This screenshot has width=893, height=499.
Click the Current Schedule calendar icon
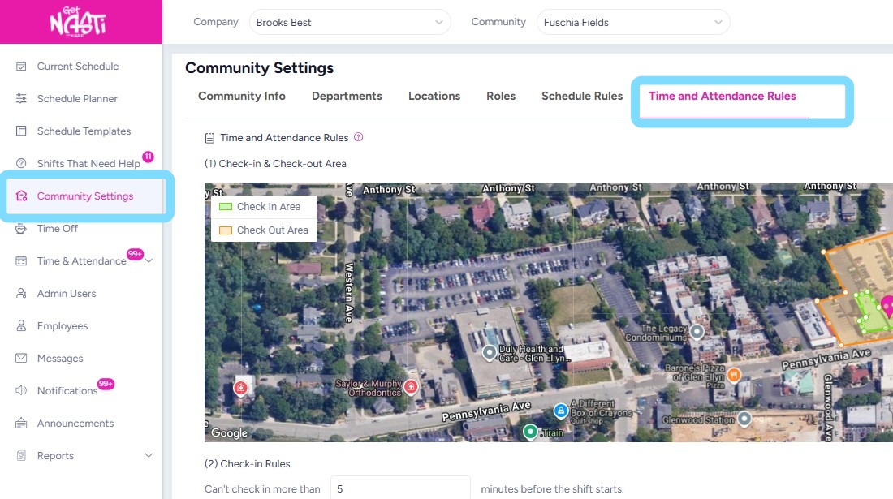pyautogui.click(x=21, y=66)
